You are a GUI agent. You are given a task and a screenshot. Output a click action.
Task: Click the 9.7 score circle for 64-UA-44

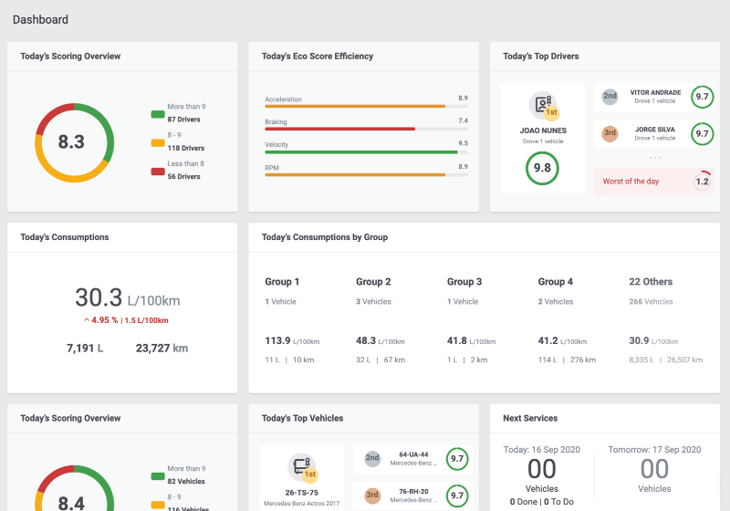click(x=457, y=459)
